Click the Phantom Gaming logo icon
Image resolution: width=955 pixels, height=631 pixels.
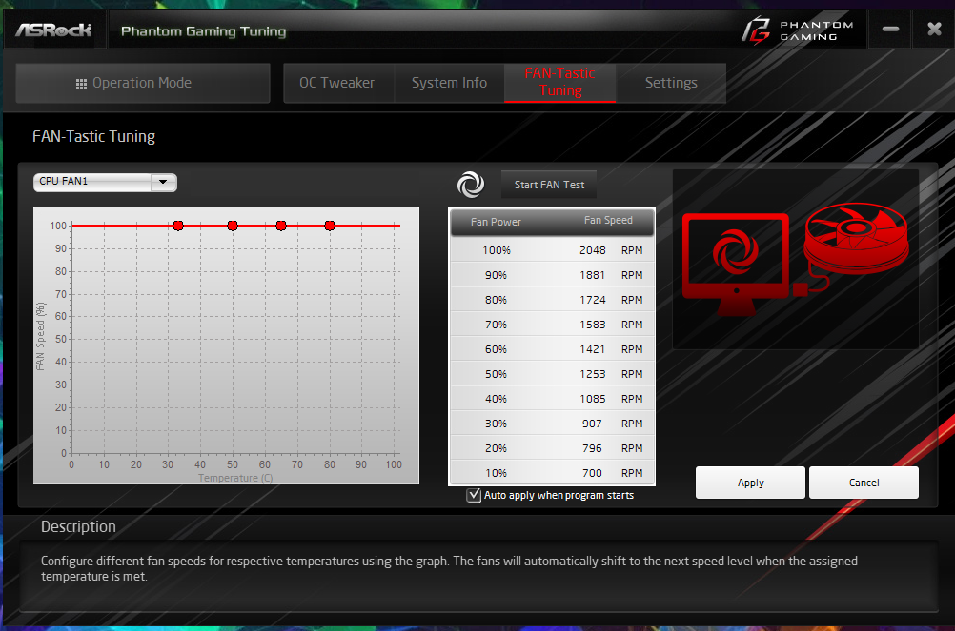(756, 30)
